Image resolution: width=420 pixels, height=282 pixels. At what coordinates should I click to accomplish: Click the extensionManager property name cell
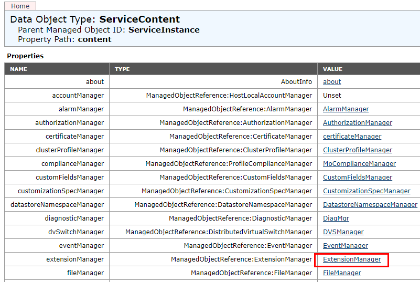[x=75, y=259]
